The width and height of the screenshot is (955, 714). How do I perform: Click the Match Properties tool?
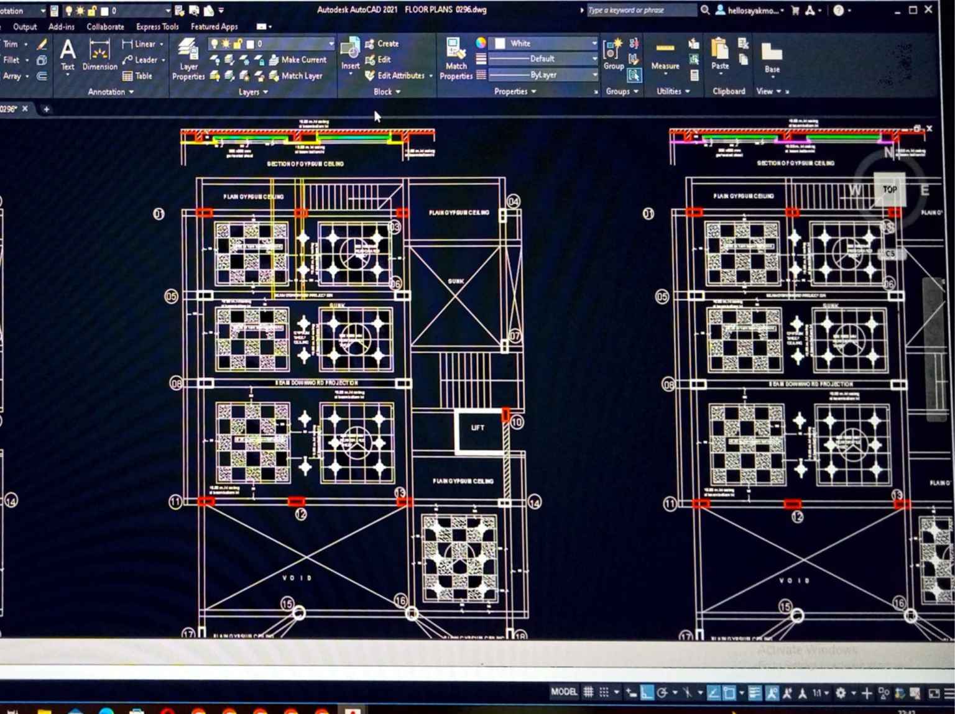(x=456, y=58)
